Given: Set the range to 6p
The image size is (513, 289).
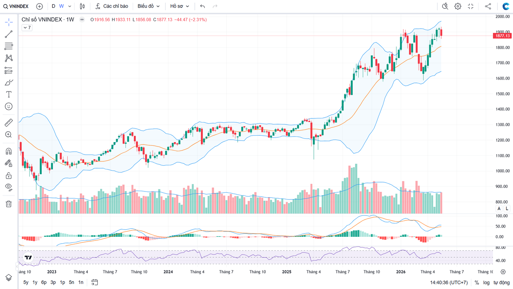Looking at the screenshot, I should coord(44,282).
